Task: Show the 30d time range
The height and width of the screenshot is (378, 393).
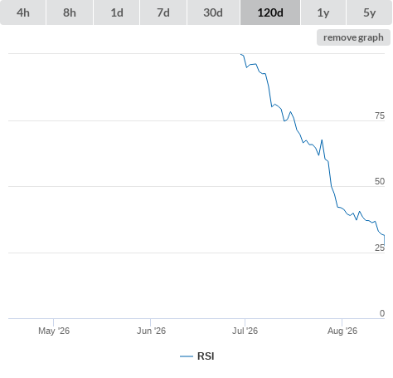Action: 213,12
